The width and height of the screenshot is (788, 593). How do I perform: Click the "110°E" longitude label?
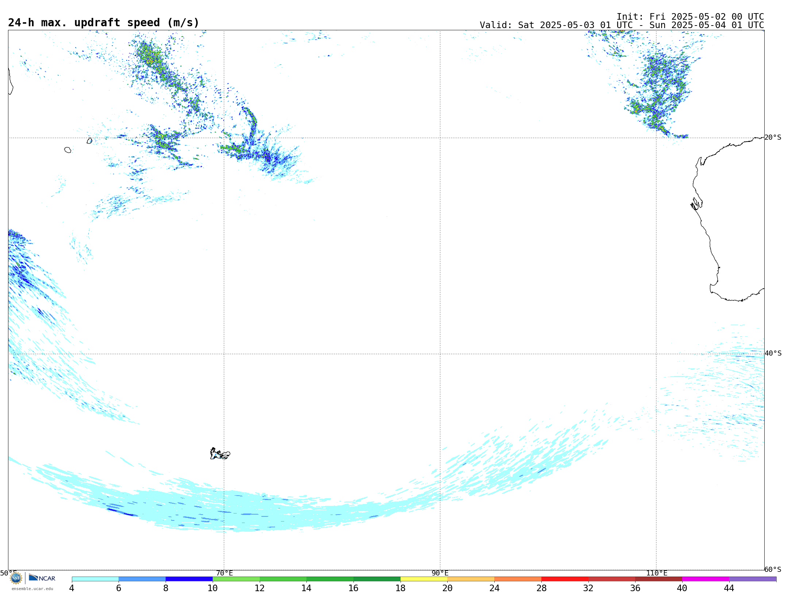click(x=657, y=573)
